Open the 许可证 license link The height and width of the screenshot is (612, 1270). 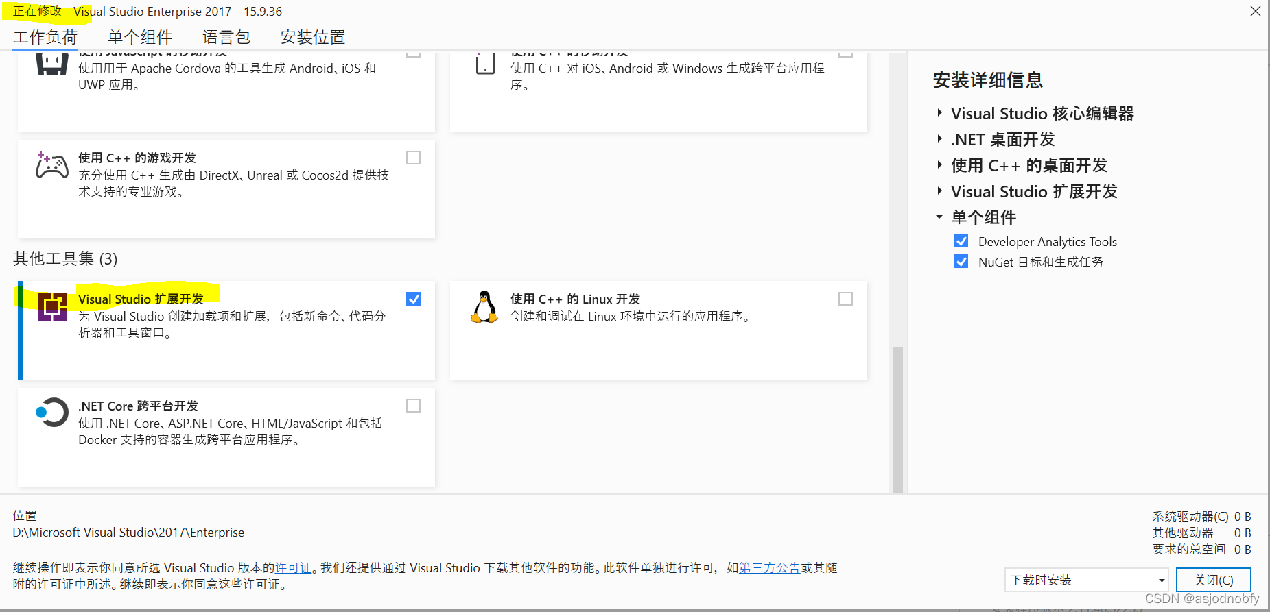click(293, 567)
